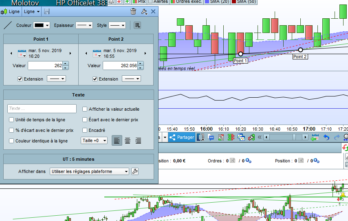Expand the Style line dropdown
The image size is (348, 221).
coord(117,25)
